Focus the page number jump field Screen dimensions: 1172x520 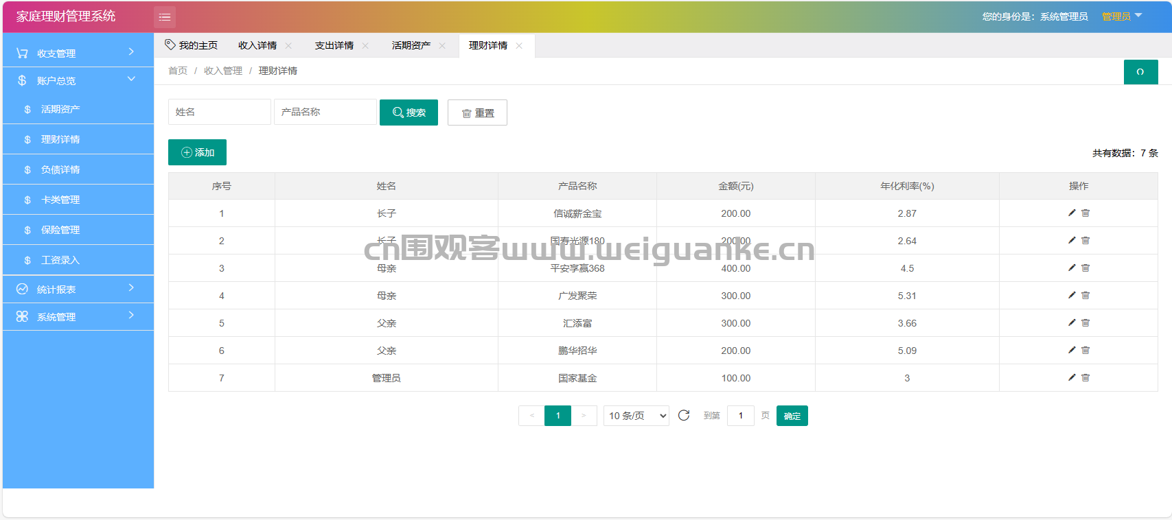(x=741, y=416)
